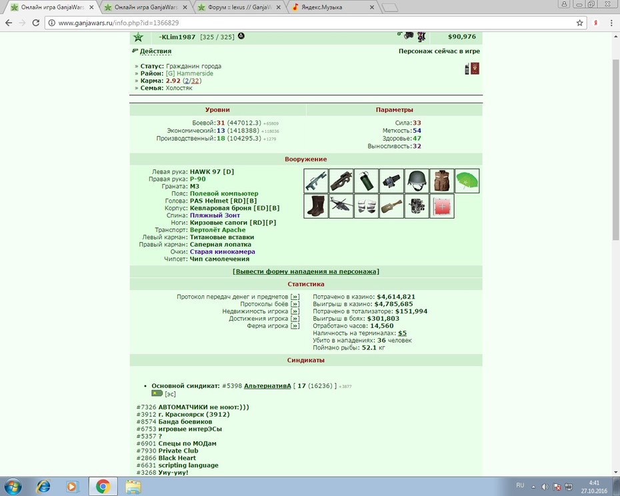Go back with the browser back arrow

point(9,23)
